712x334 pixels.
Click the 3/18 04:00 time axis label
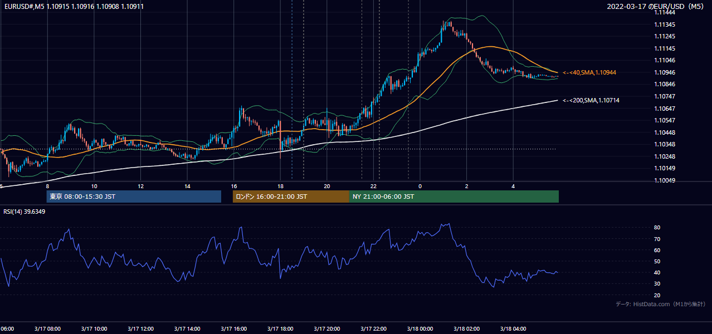point(513,328)
